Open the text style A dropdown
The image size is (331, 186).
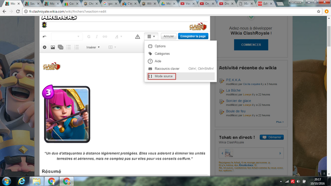[118, 37]
